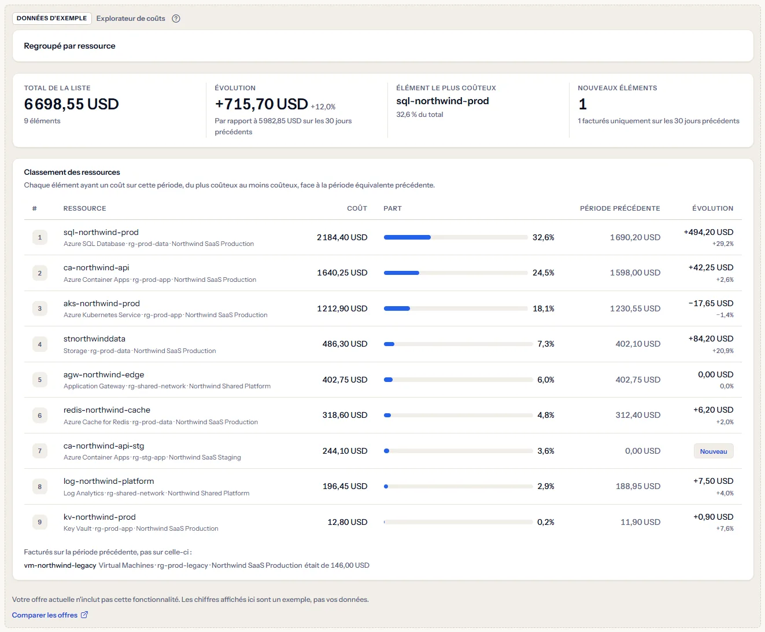
Task: Select the redis-northwind-cache resource name
Action: pyautogui.click(x=107, y=410)
